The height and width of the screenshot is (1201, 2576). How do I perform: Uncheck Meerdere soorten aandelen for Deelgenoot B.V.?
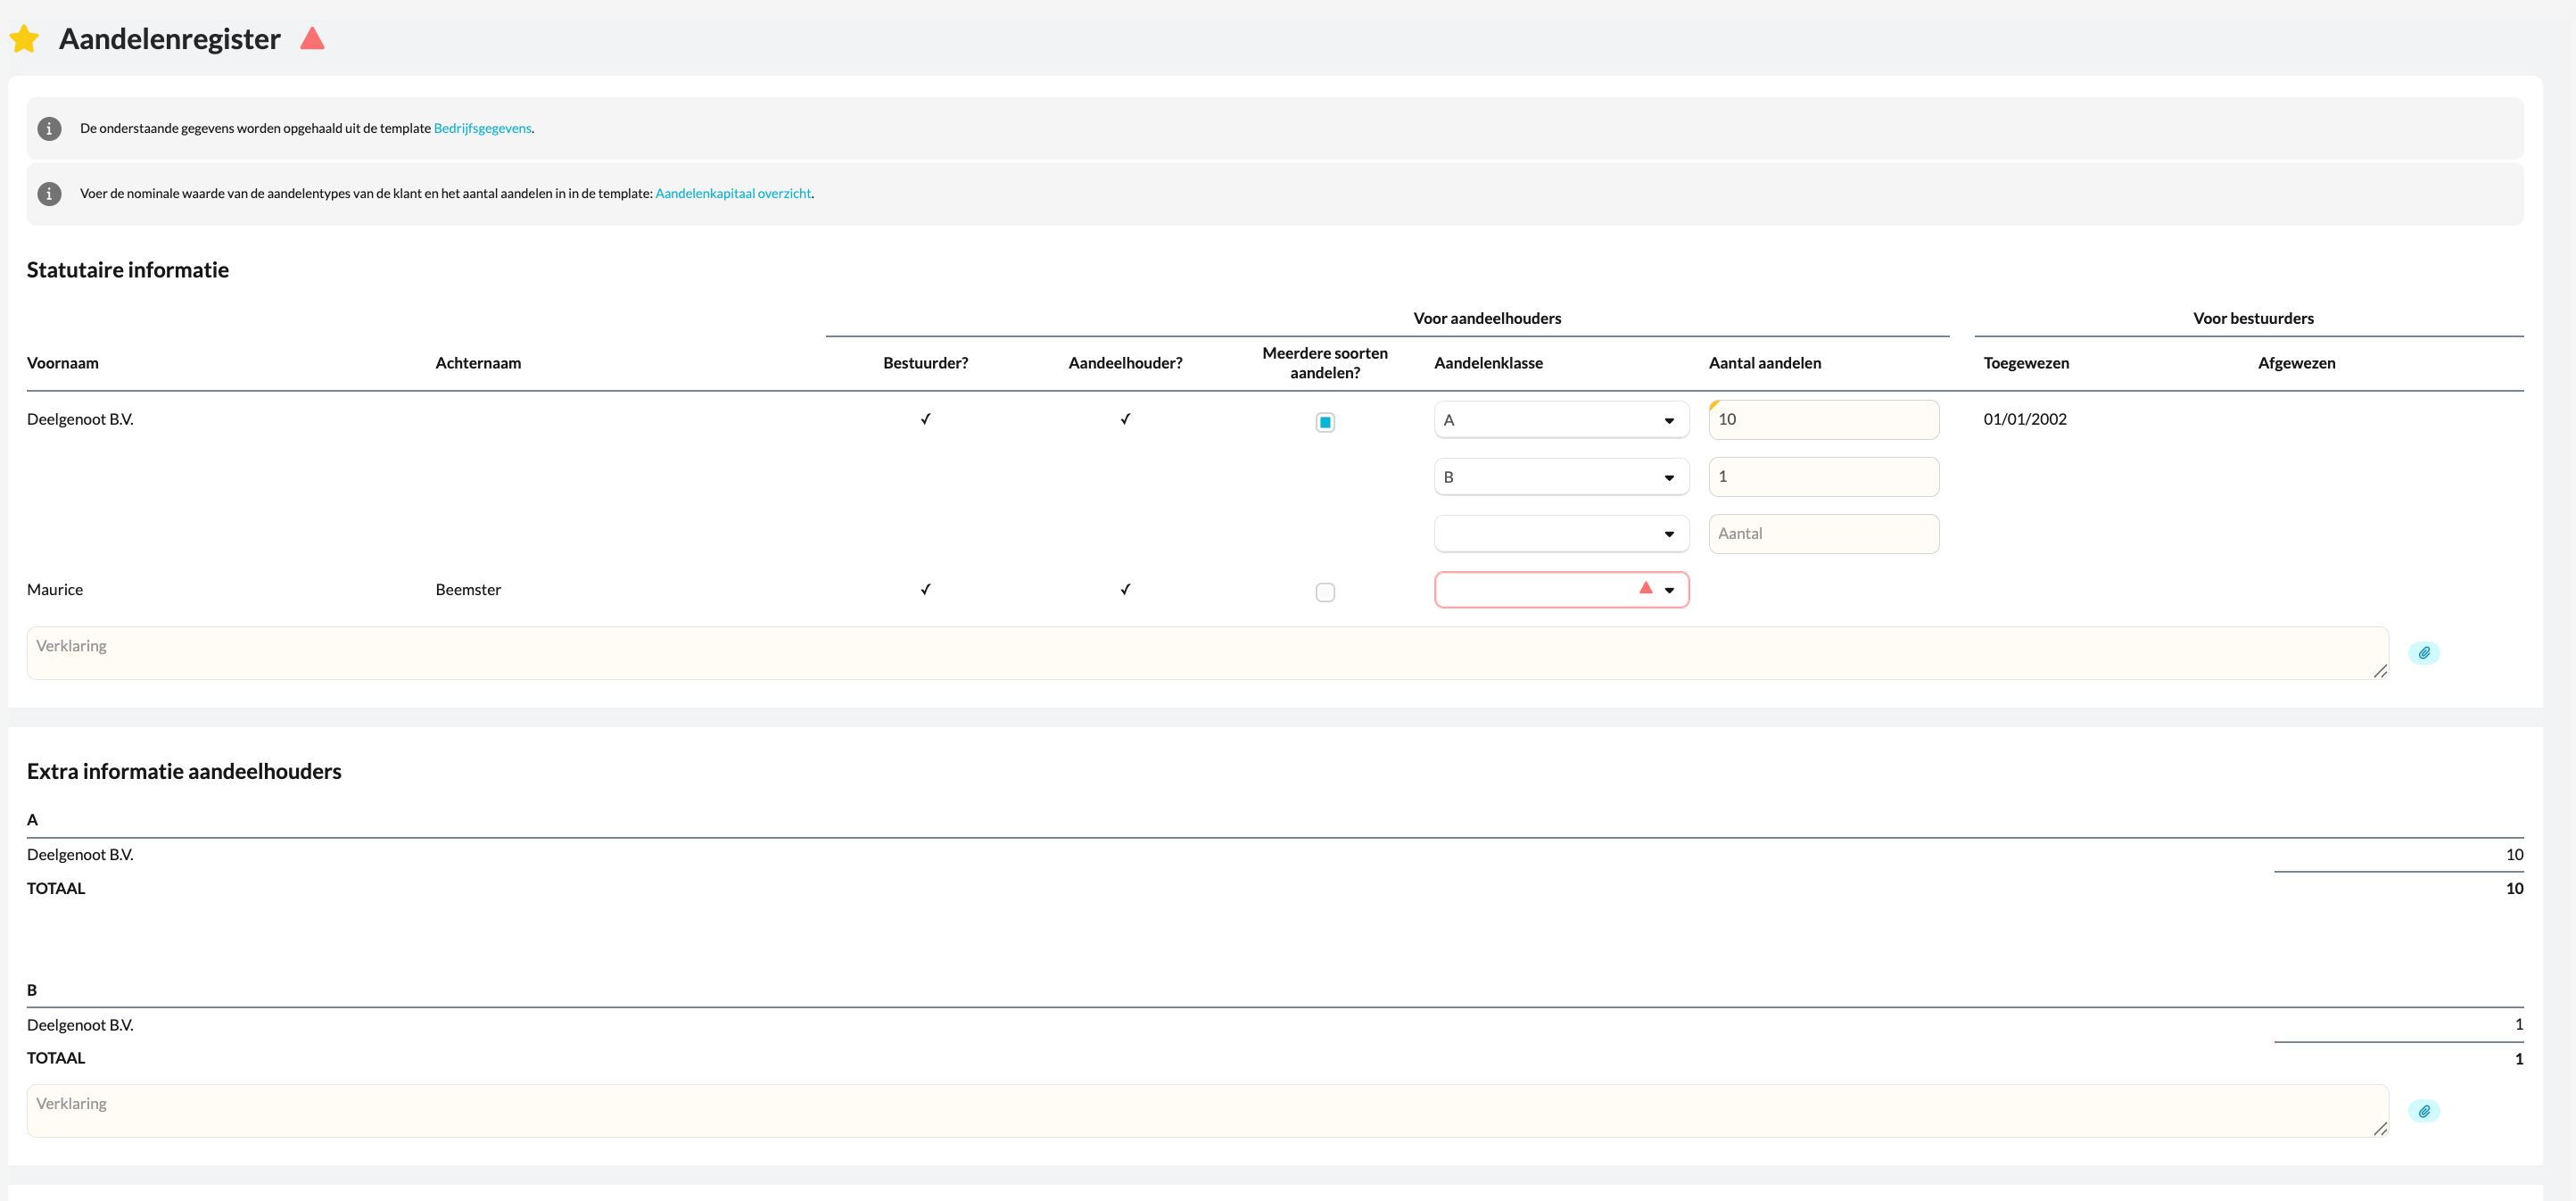click(1325, 422)
